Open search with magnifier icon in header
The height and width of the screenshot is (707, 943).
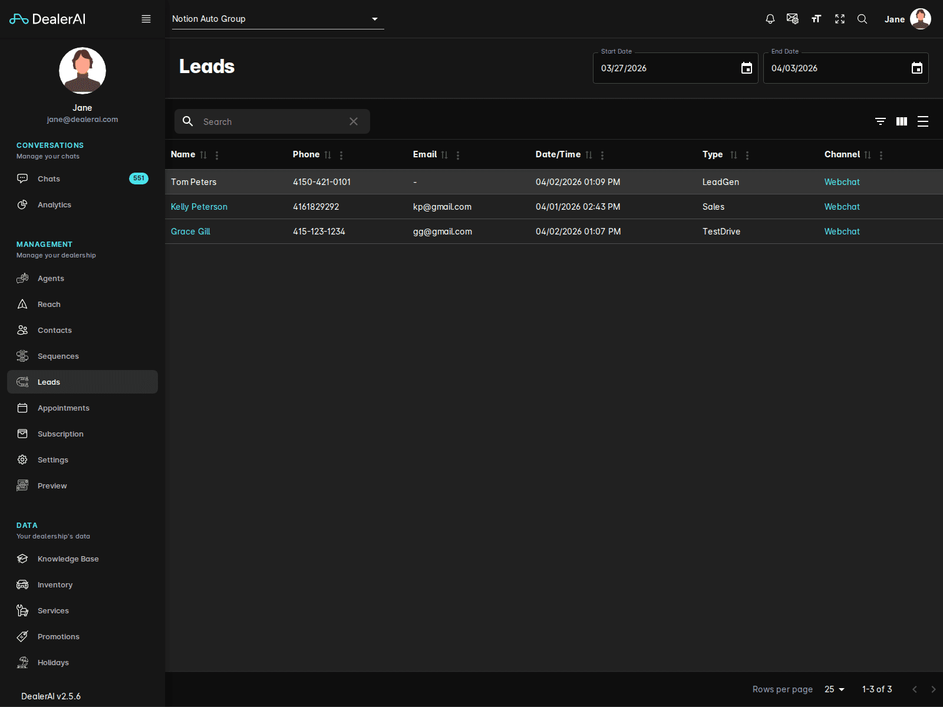[862, 18]
